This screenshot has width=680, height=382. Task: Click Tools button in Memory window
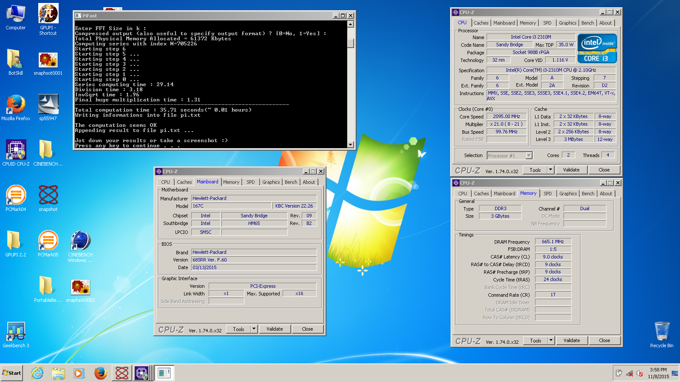coord(535,340)
